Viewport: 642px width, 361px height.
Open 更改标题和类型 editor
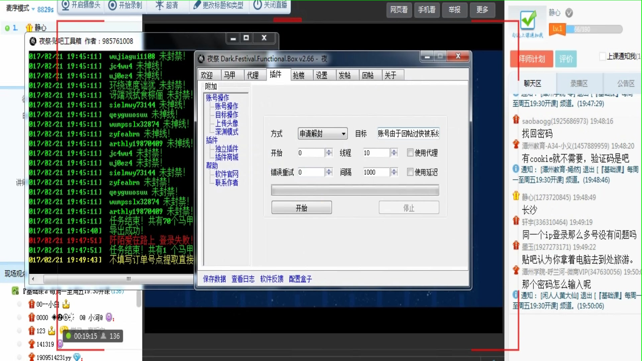click(x=218, y=5)
